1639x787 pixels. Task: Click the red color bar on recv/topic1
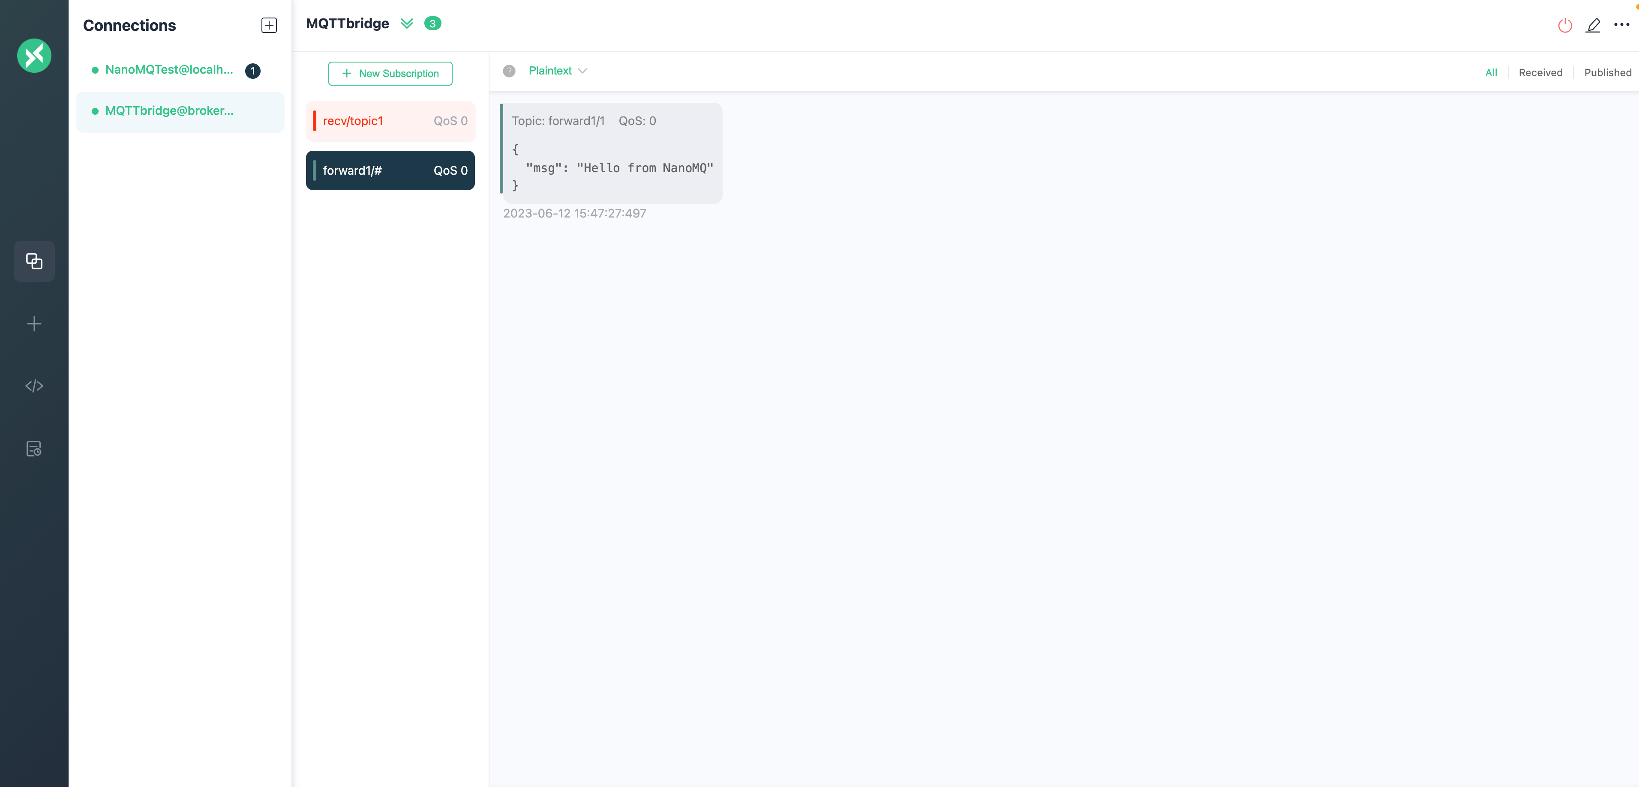pyautogui.click(x=314, y=121)
